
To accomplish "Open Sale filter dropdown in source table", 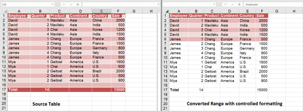I will coord(123,16).
